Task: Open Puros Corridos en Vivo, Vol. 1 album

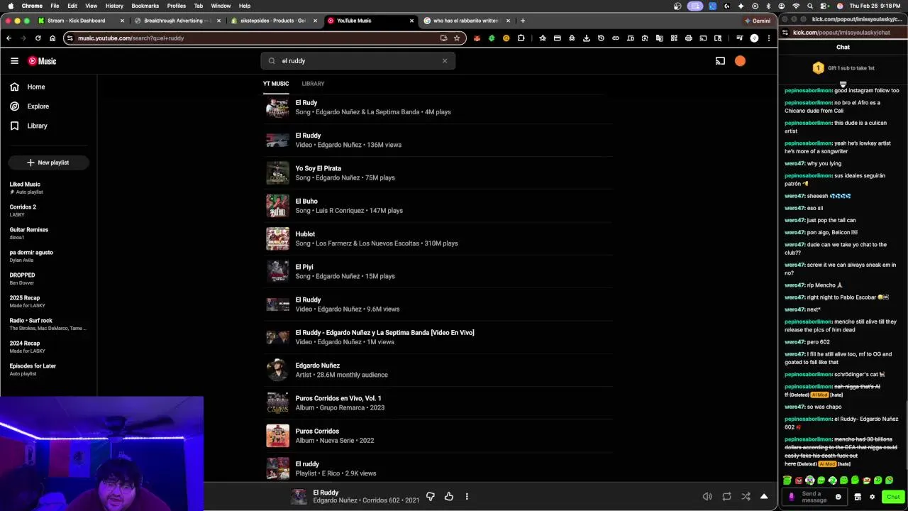Action: 438,402
